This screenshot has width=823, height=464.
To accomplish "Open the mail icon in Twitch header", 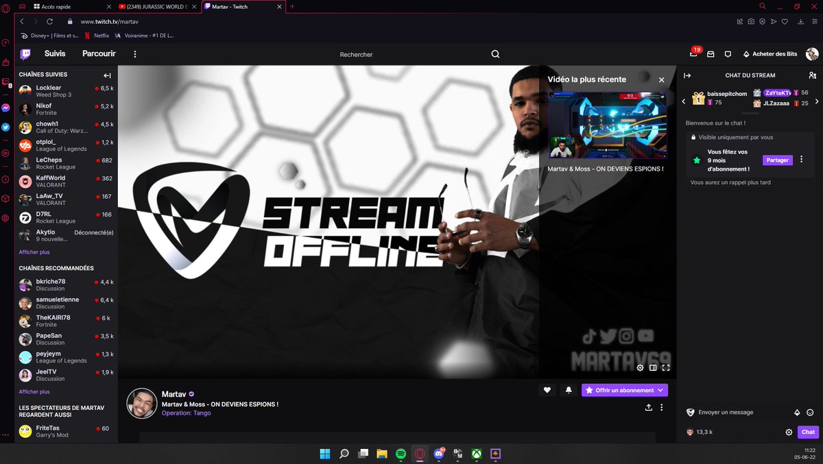I will coord(711,53).
